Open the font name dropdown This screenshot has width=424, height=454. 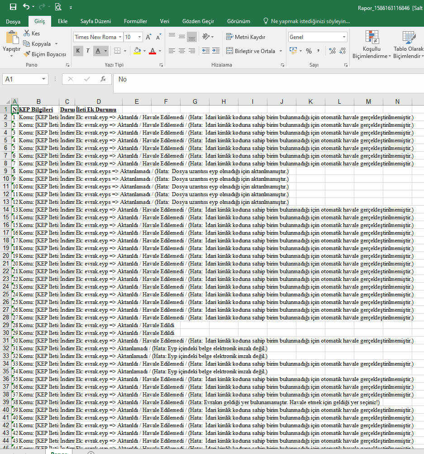pyautogui.click(x=120, y=37)
